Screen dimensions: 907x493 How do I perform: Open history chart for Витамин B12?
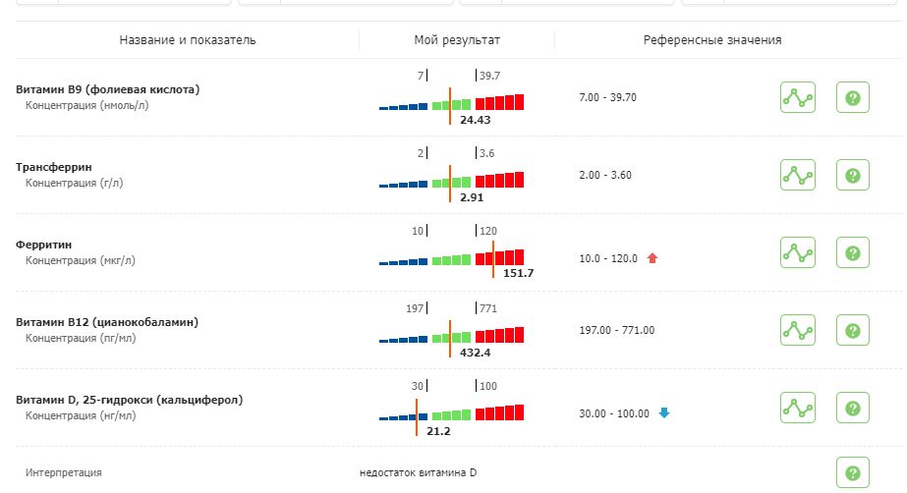pyautogui.click(x=798, y=330)
